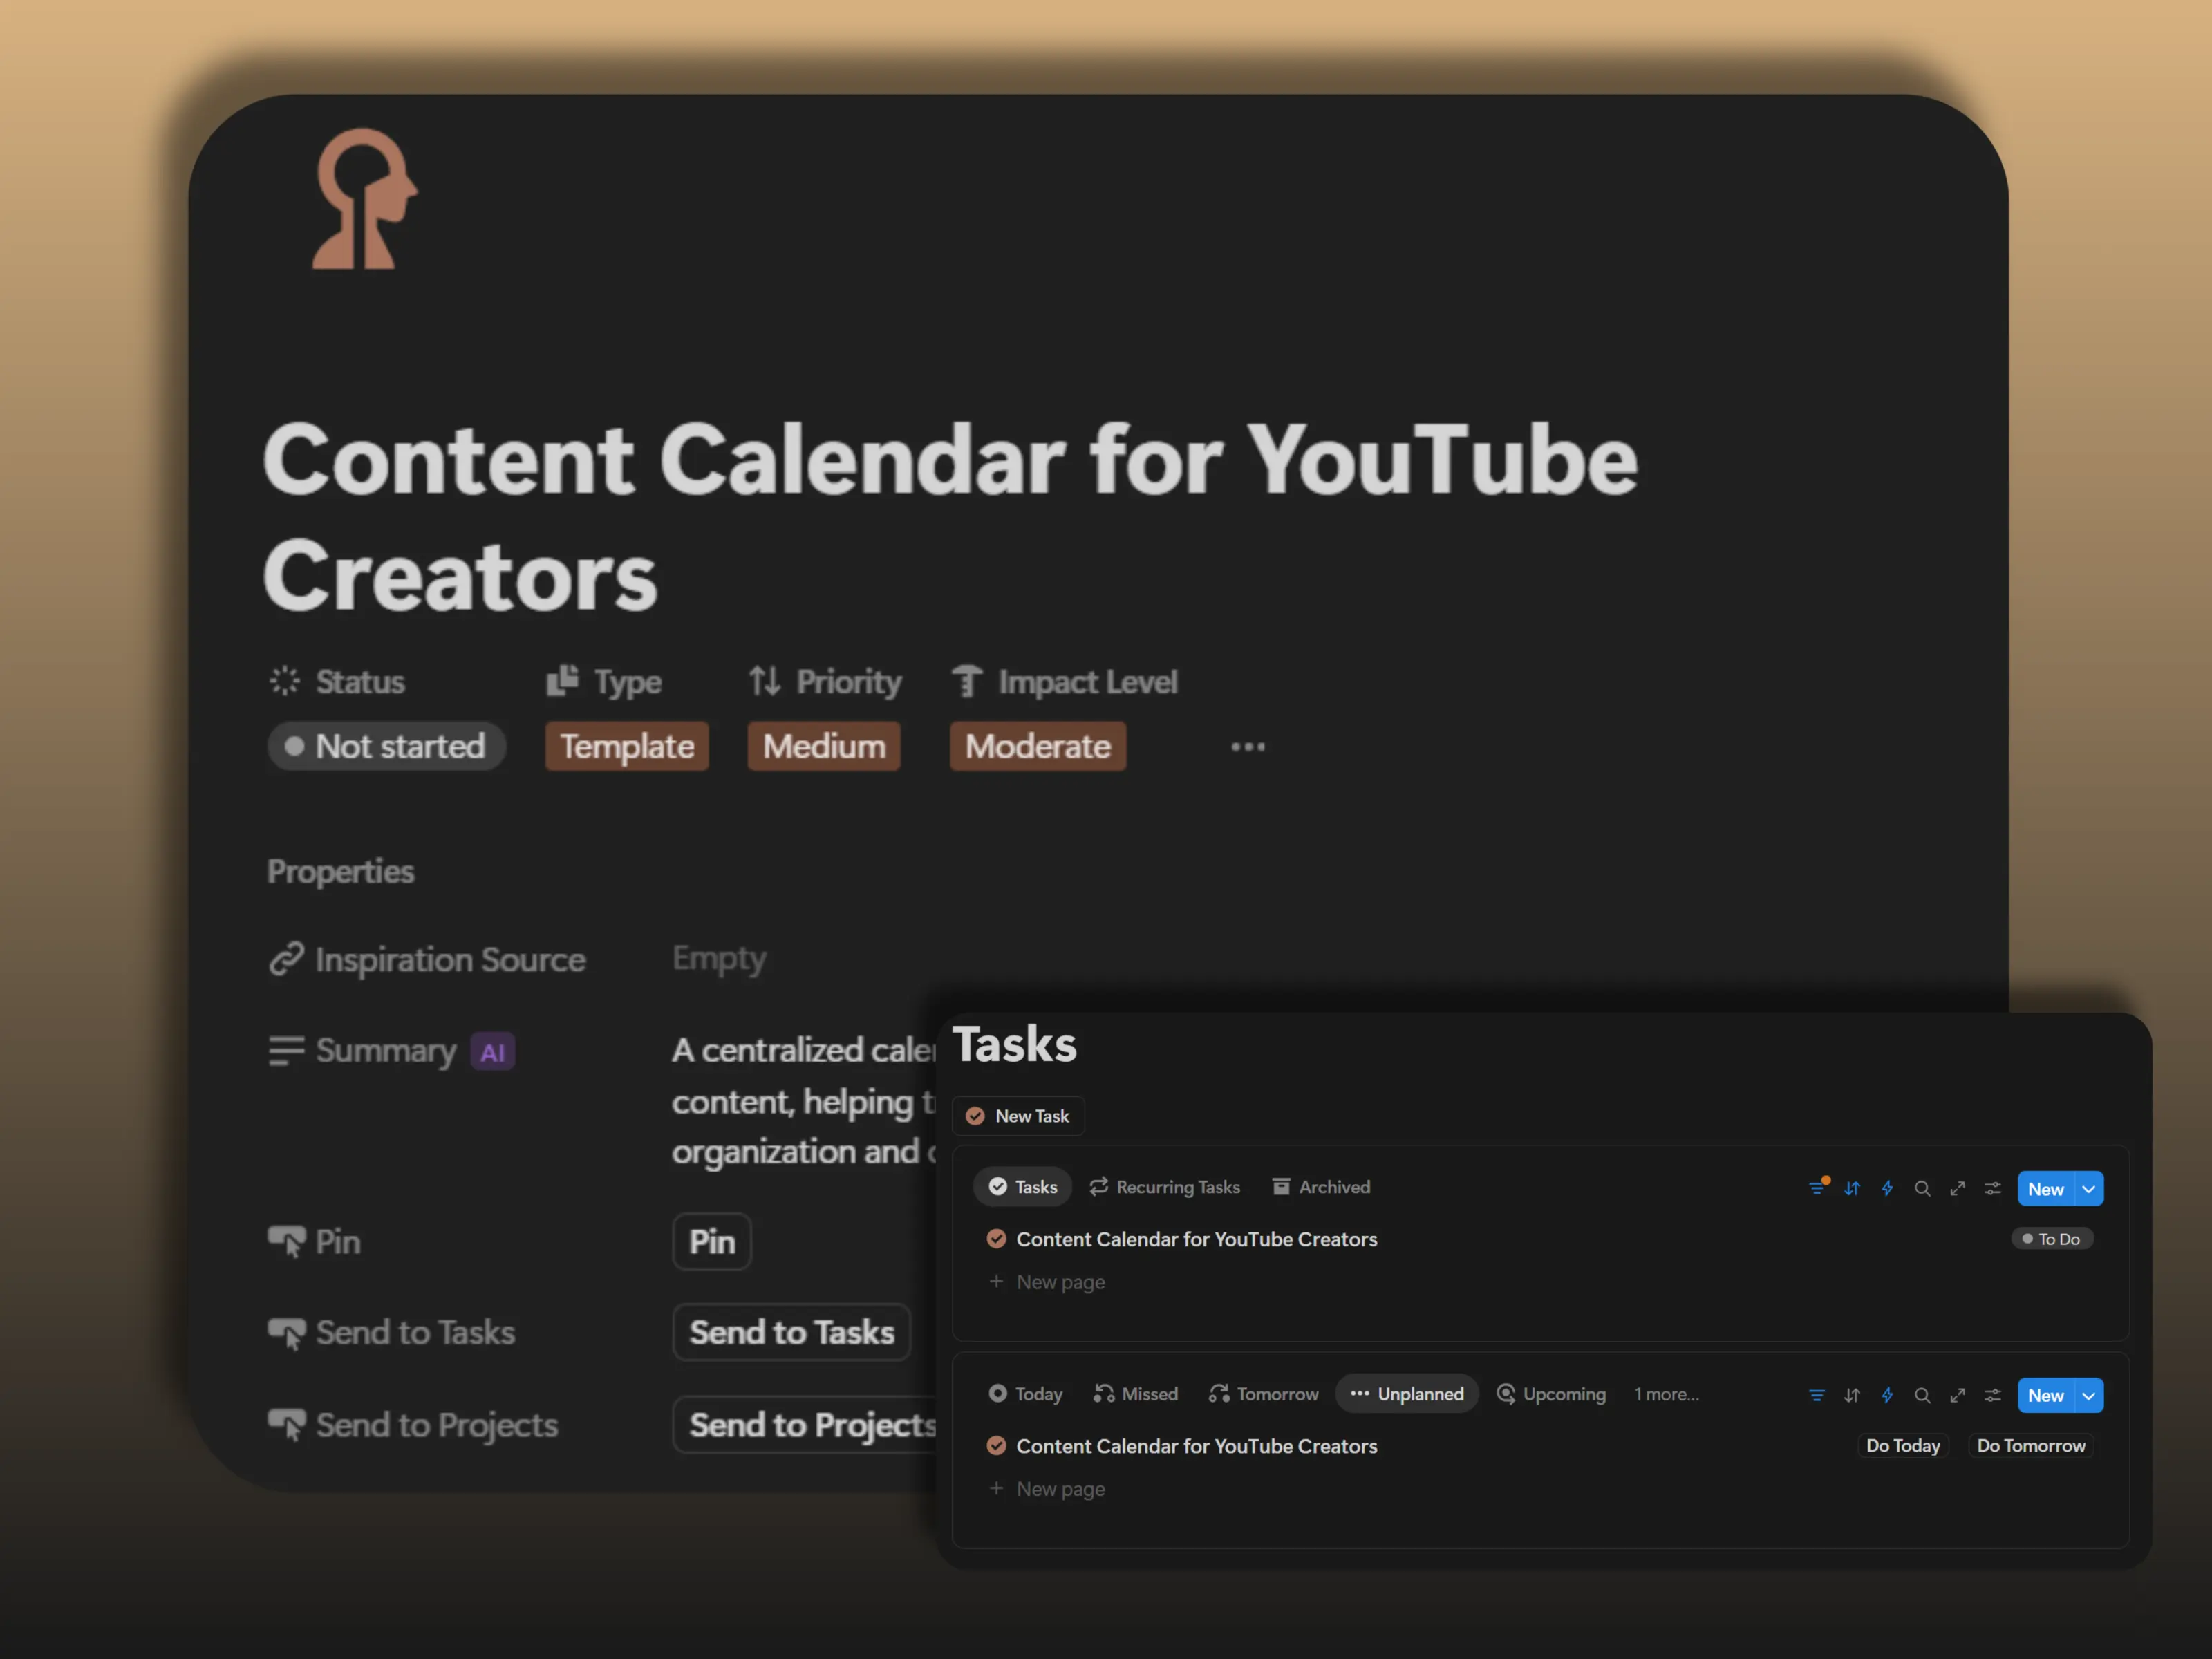
Task: Open dropdown arrow beside upper New button
Action: 2089,1189
